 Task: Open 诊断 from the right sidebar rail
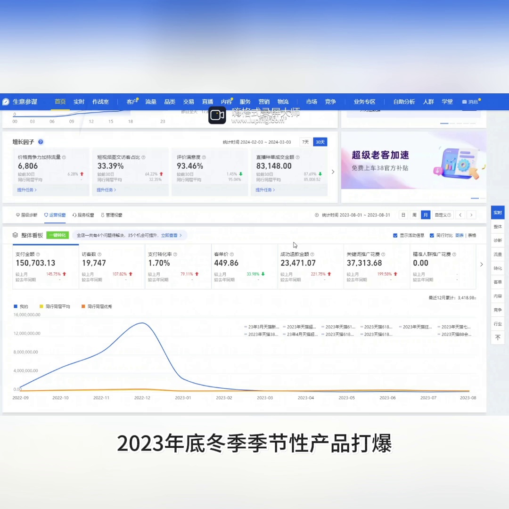point(498,240)
